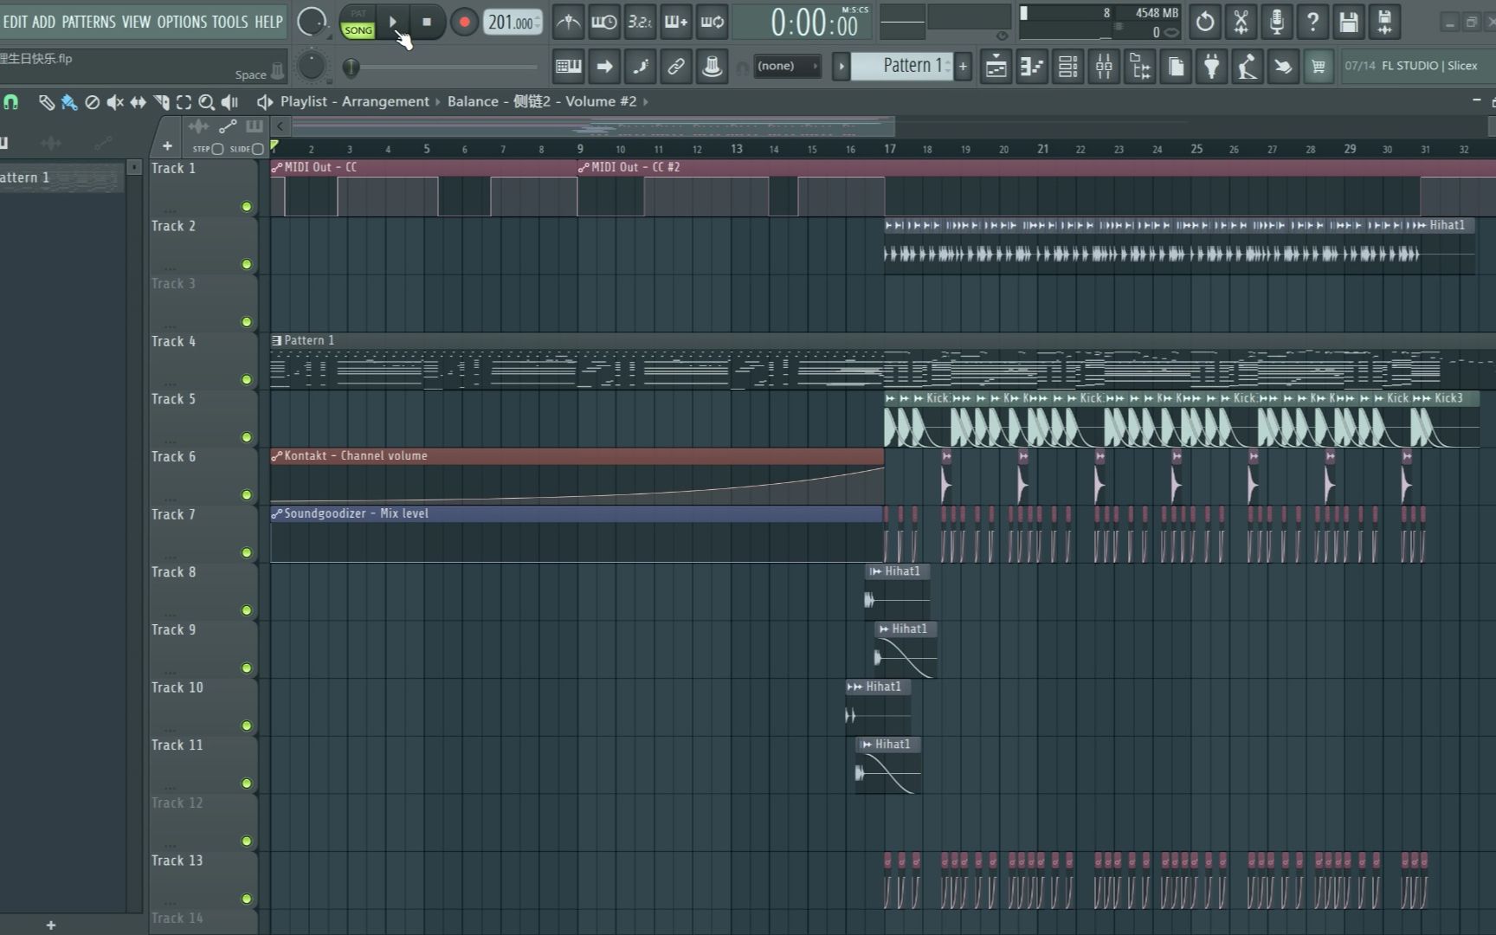Image resolution: width=1496 pixels, height=935 pixels.
Task: Toggle playlist snap magnet icon
Action: point(10,102)
